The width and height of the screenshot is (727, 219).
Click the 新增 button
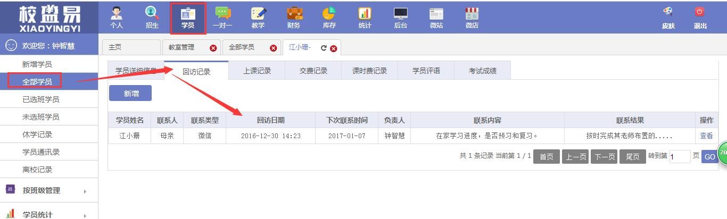(130, 94)
